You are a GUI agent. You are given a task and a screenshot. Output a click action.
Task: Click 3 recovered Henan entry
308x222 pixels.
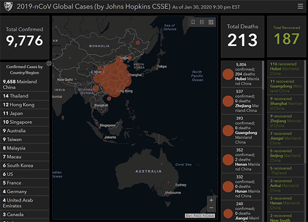286,203
